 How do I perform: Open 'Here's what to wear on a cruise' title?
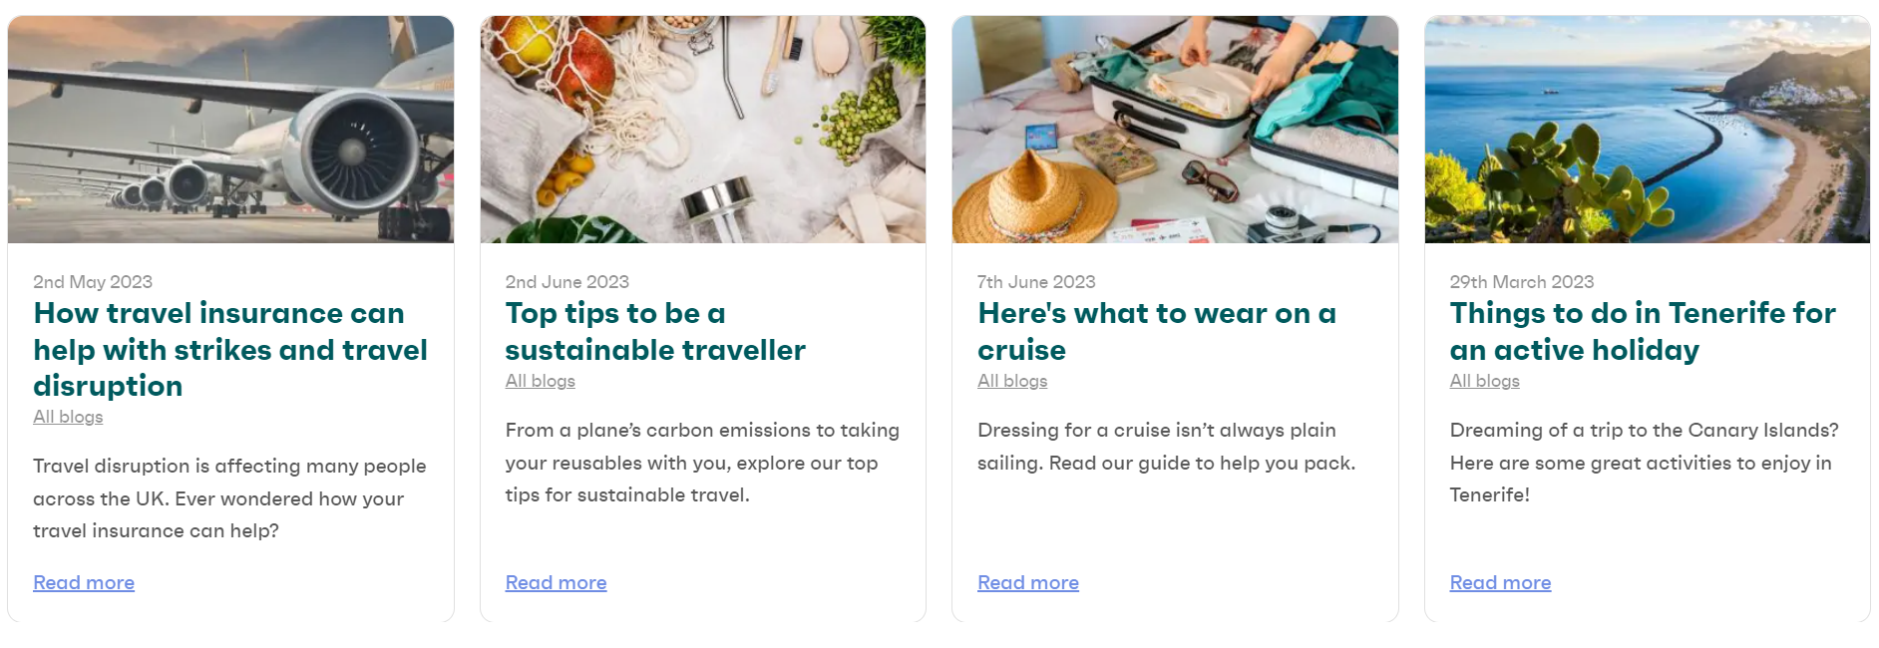pos(1157,332)
